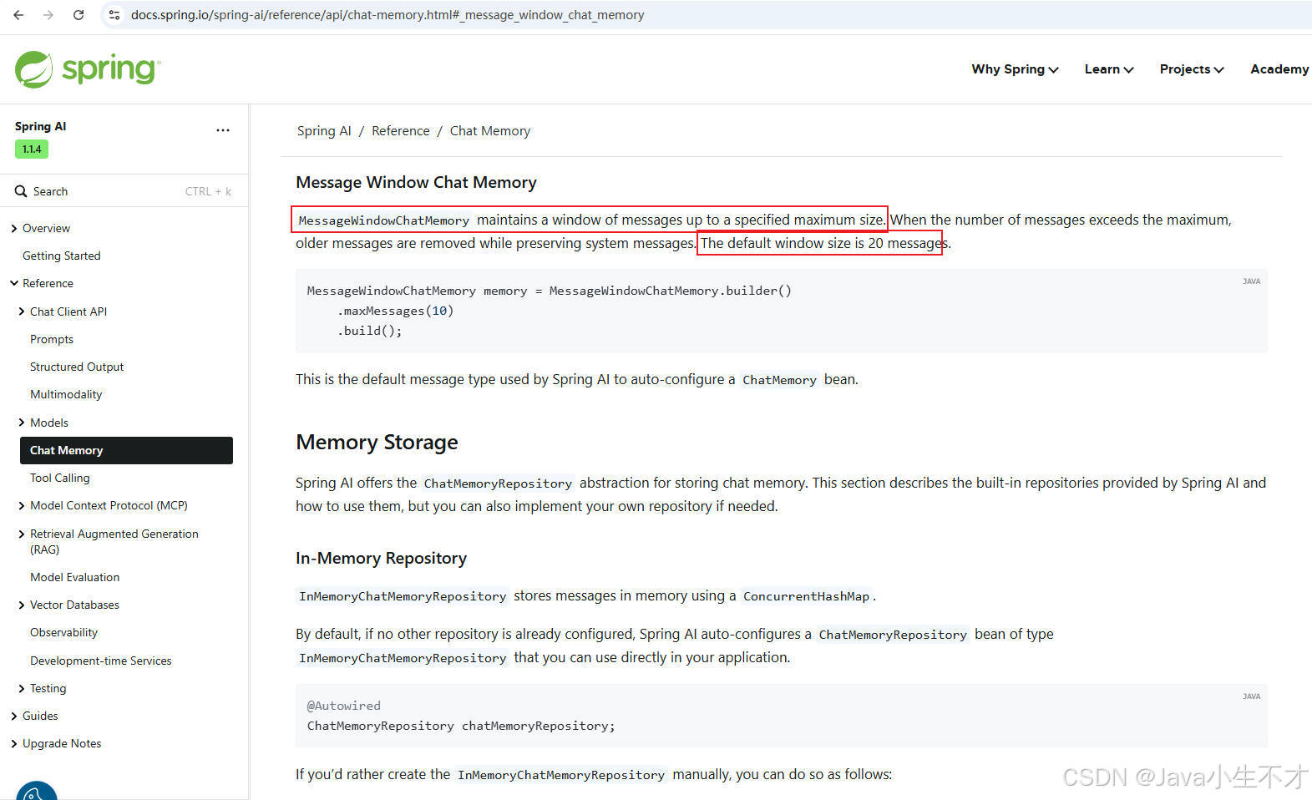The image size is (1312, 800).
Task: Click the blue circular icon at bottom left
Action: tap(36, 791)
